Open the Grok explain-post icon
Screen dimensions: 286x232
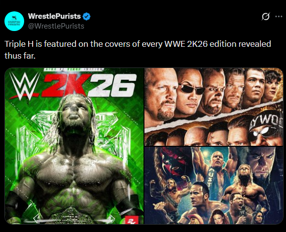pyautogui.click(x=266, y=17)
